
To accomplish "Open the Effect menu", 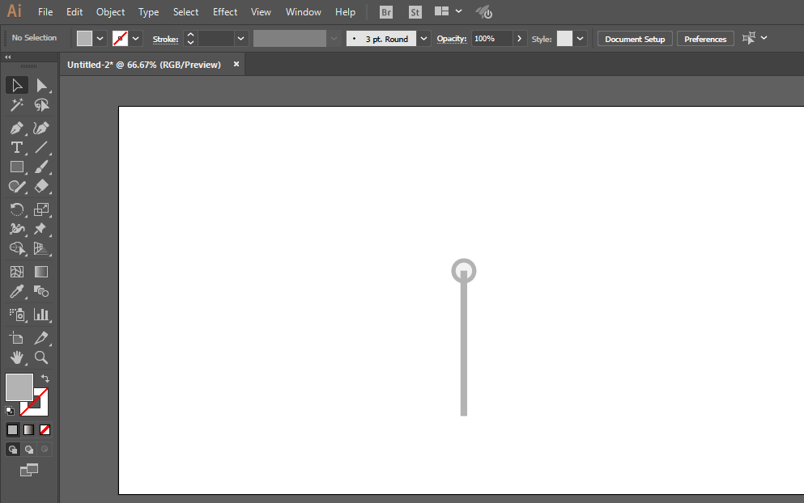I will pos(225,12).
